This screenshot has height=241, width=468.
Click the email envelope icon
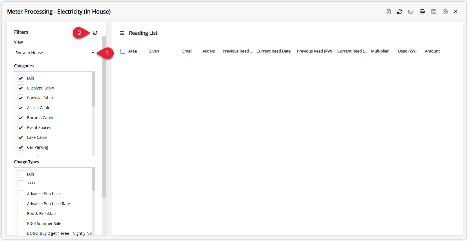pyautogui.click(x=411, y=12)
